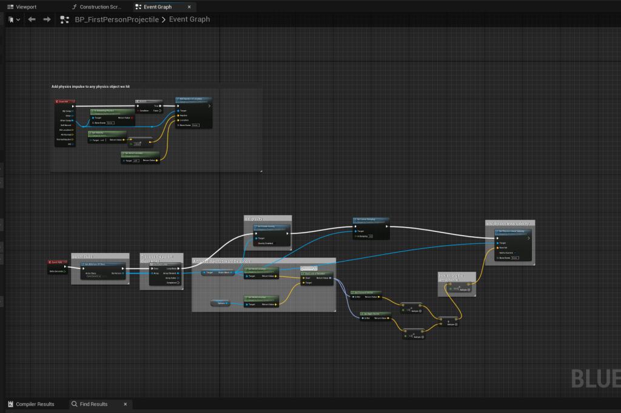Select the Add Impulse at Location node
Image resolution: width=621 pixels, height=413 pixels.
pos(193,99)
